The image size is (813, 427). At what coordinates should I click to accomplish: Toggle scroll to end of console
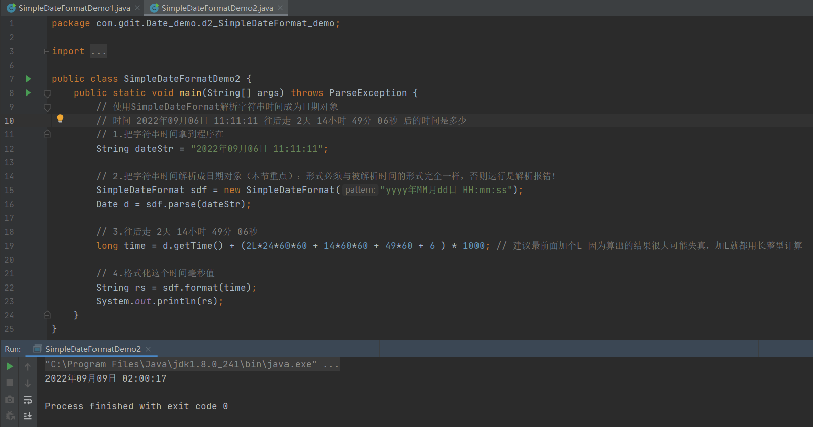[x=28, y=416]
